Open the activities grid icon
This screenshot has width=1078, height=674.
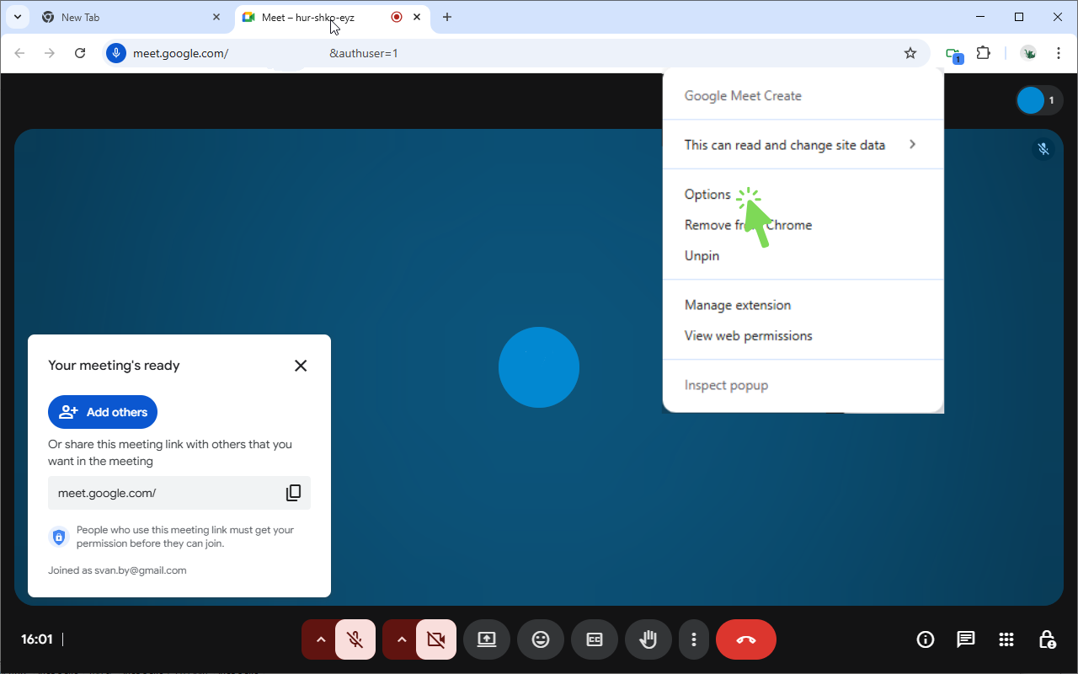1006,639
